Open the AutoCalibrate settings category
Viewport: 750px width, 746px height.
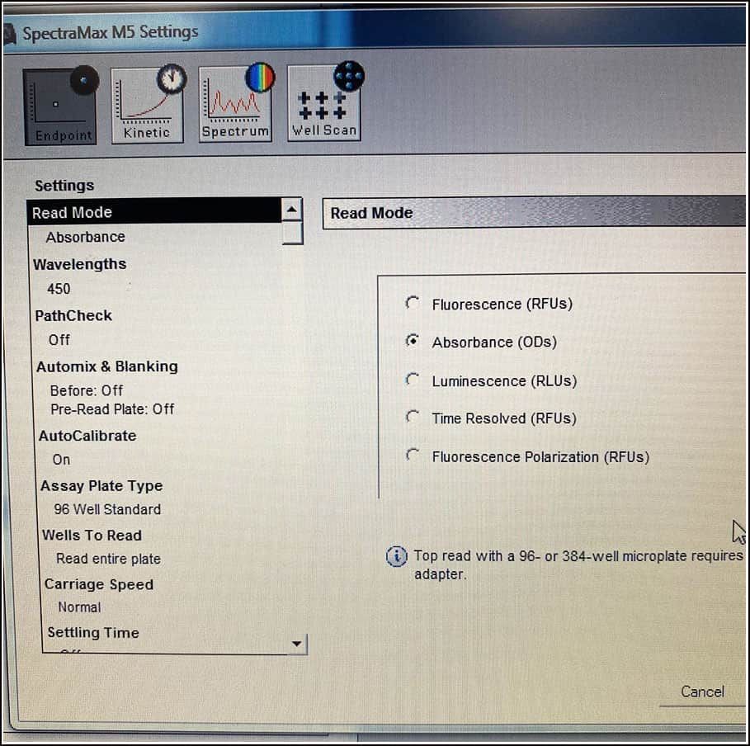(x=87, y=436)
